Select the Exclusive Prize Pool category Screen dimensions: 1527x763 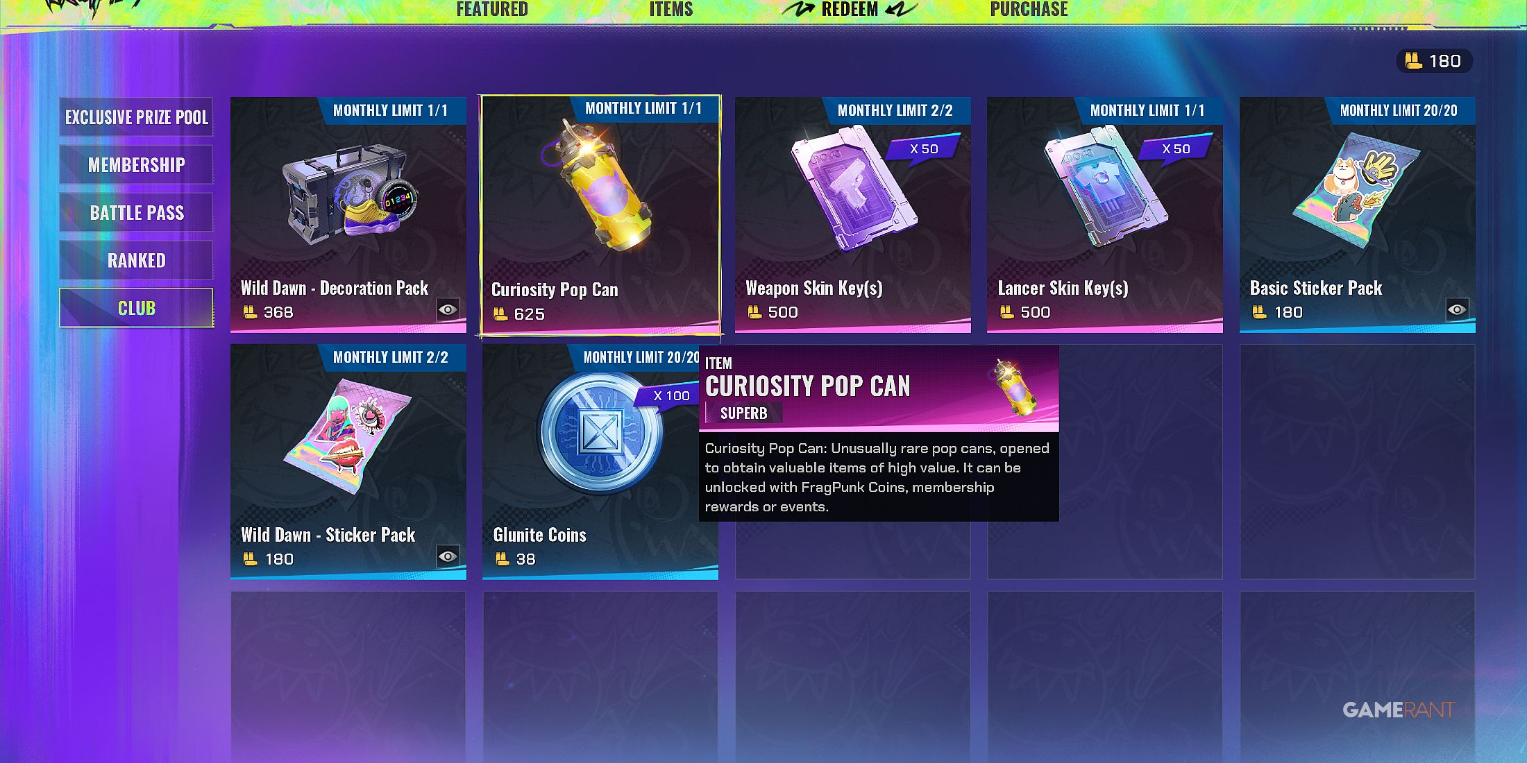pyautogui.click(x=136, y=117)
